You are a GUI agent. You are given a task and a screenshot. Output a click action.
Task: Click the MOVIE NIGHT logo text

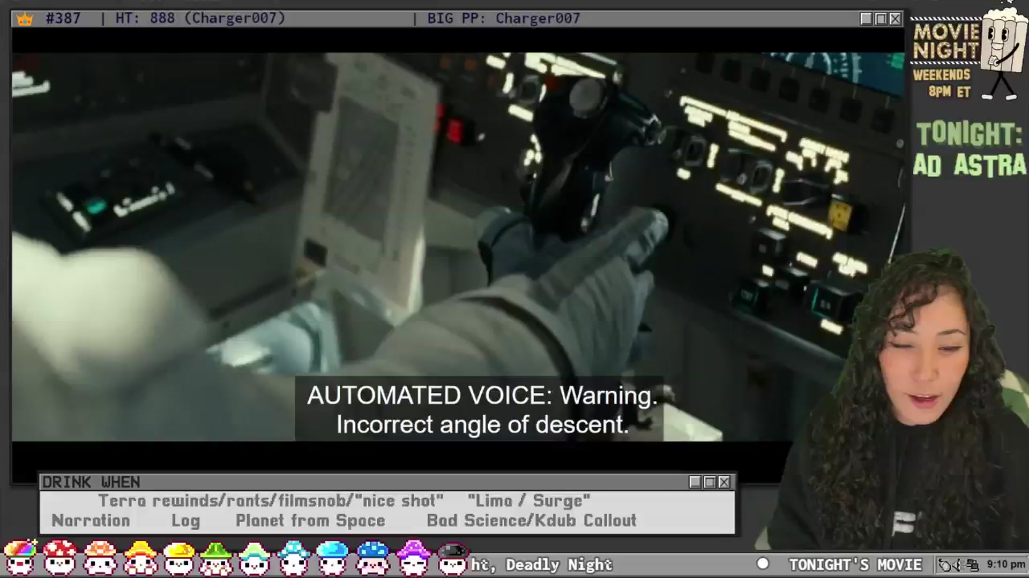click(x=946, y=41)
